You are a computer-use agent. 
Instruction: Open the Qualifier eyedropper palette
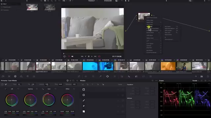point(100,76)
